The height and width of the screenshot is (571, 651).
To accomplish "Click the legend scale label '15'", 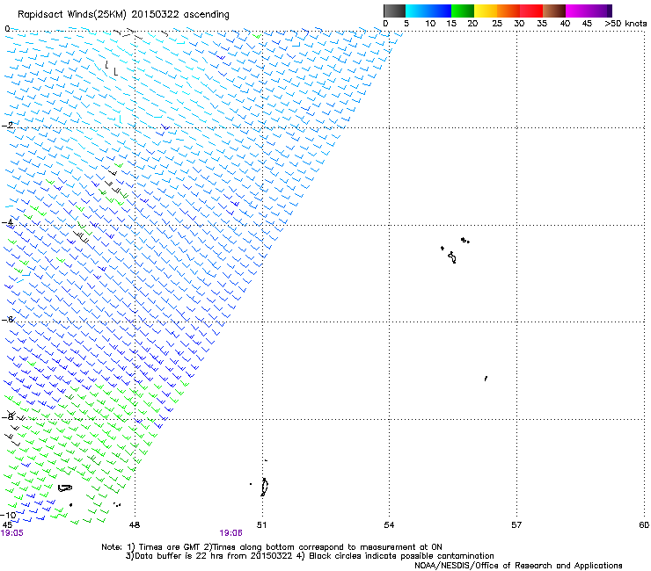I will (x=451, y=24).
